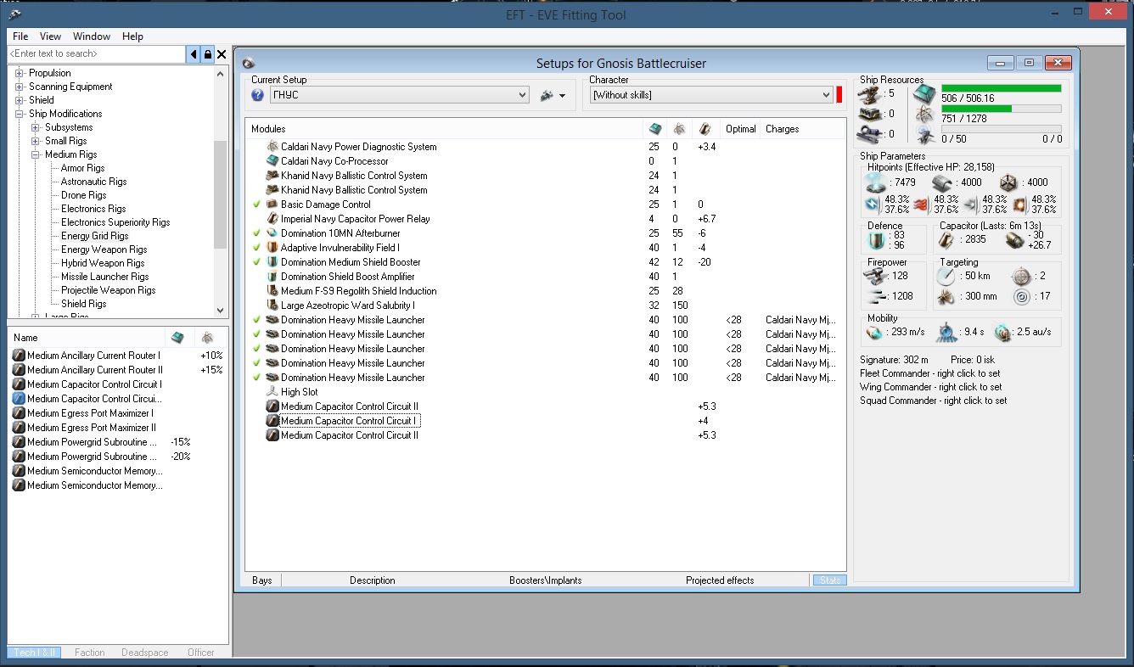This screenshot has height=667, width=1134.
Task: Toggle checkmark on last Domination Heavy Missile Launcher
Action: 256,378
